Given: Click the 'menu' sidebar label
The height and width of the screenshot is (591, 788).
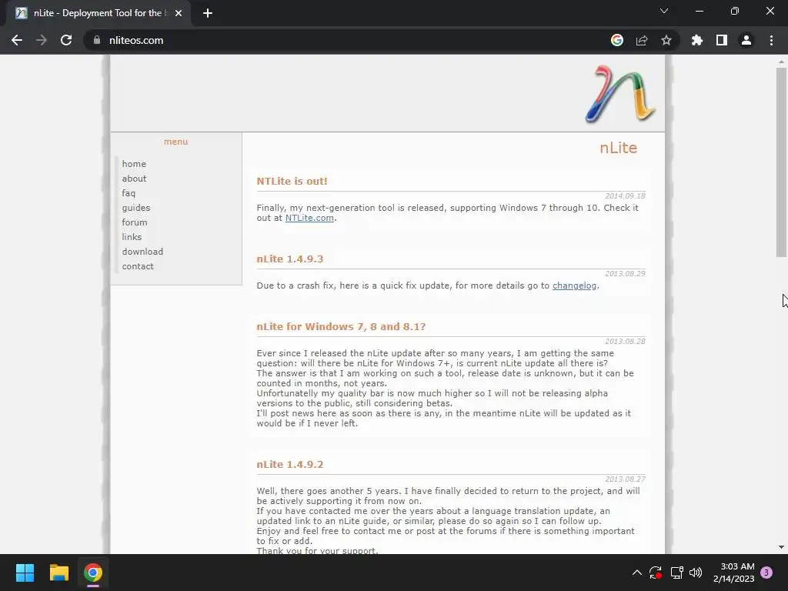Looking at the screenshot, I should (175, 142).
